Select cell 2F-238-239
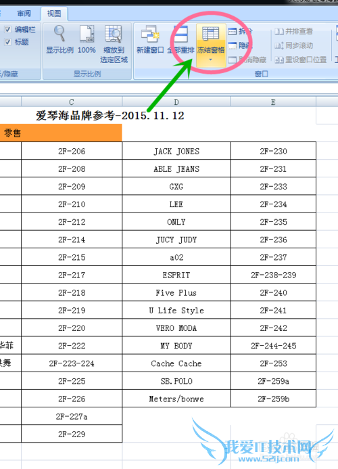Screen dimensions: 338x469 pos(273,274)
